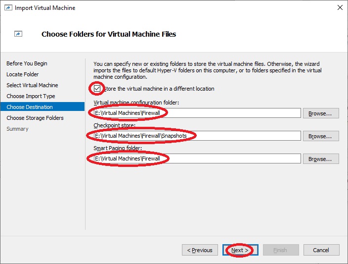
Task: Jump to the Choose Import Type step
Action: pos(31,96)
